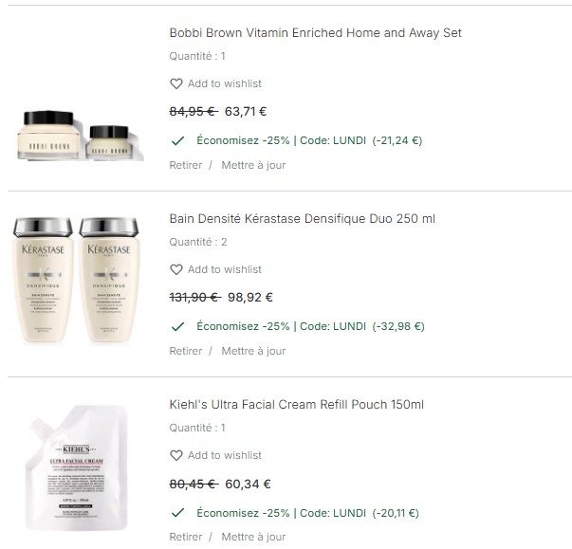Image resolution: width=572 pixels, height=549 pixels.
Task: Open Bain Densité Kérastase product title
Action: 302,219
